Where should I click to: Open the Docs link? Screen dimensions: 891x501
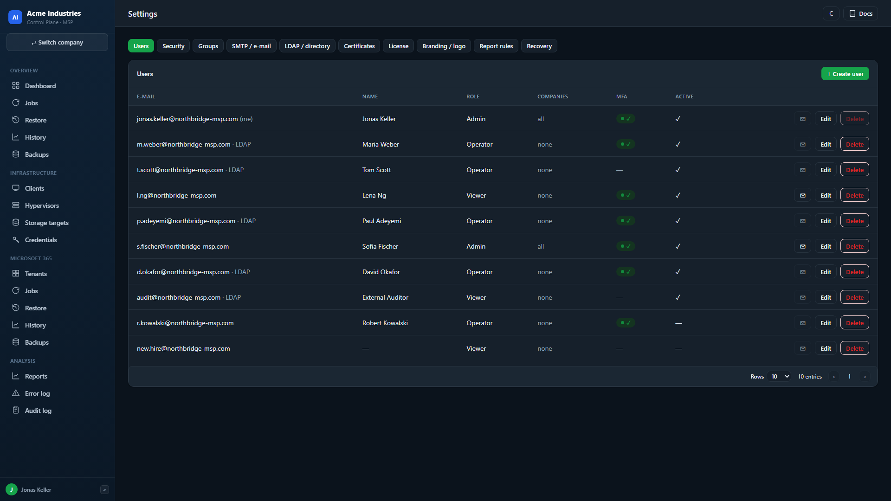click(x=860, y=13)
